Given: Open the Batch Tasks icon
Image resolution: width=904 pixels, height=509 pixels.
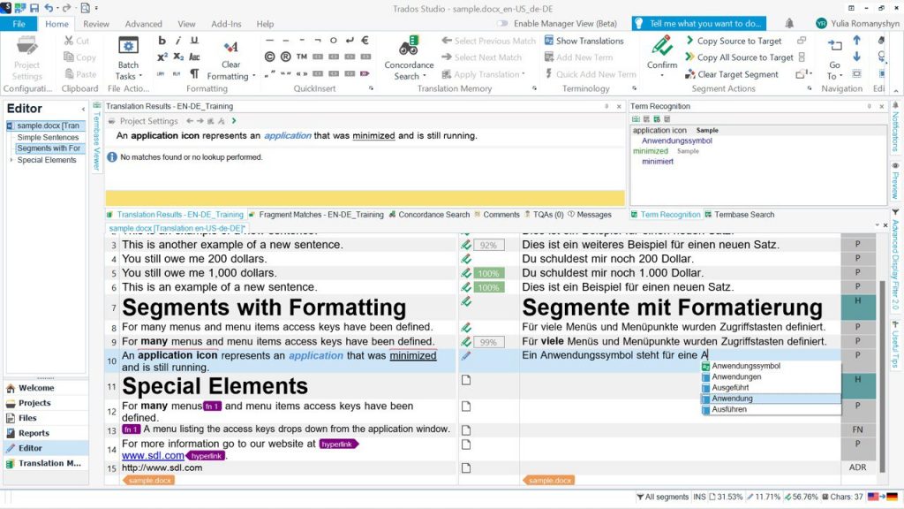Looking at the screenshot, I should coord(128,46).
